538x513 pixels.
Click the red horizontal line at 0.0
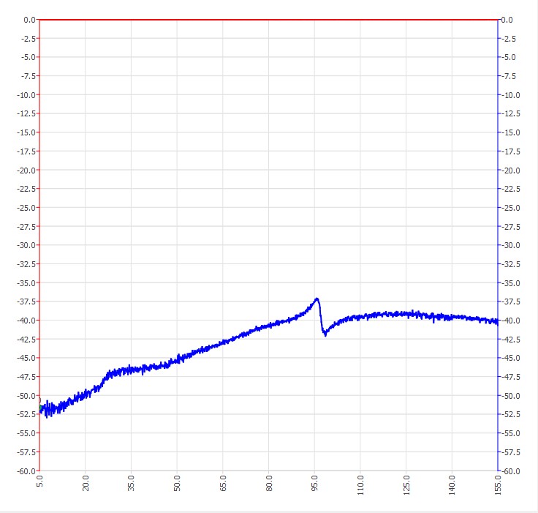pos(268,20)
